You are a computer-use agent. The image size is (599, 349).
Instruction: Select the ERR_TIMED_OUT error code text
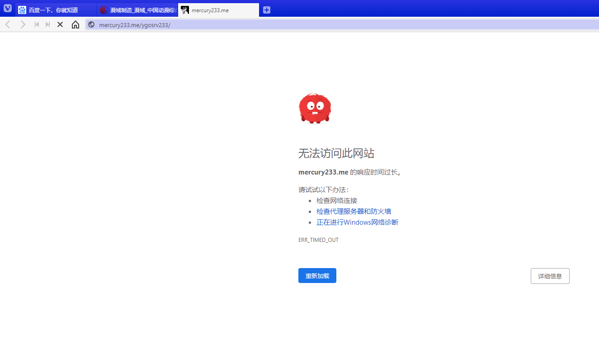pos(318,240)
